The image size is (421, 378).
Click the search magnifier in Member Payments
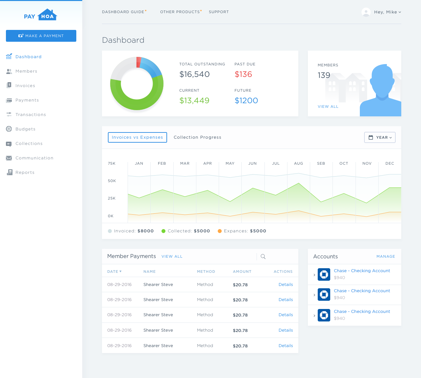coord(263,256)
